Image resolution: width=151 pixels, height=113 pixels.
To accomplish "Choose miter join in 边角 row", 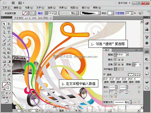I will point(116,64).
